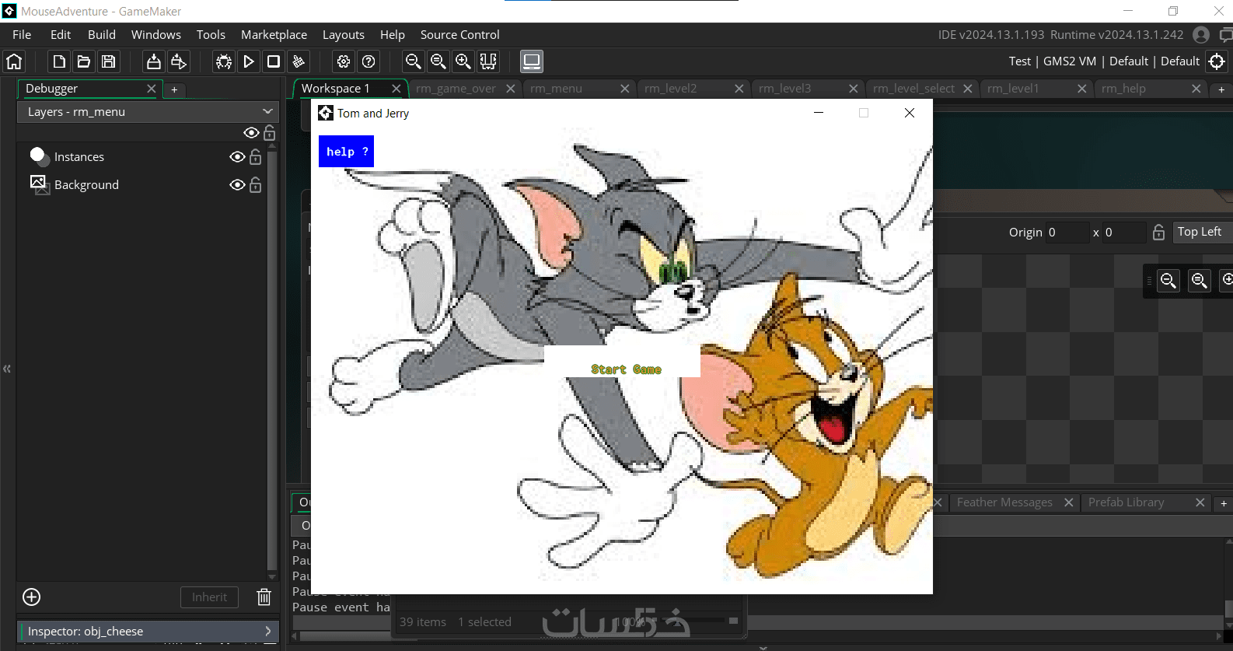Zoom out the workspace from main toolbar
Image resolution: width=1233 pixels, height=651 pixels.
414,61
